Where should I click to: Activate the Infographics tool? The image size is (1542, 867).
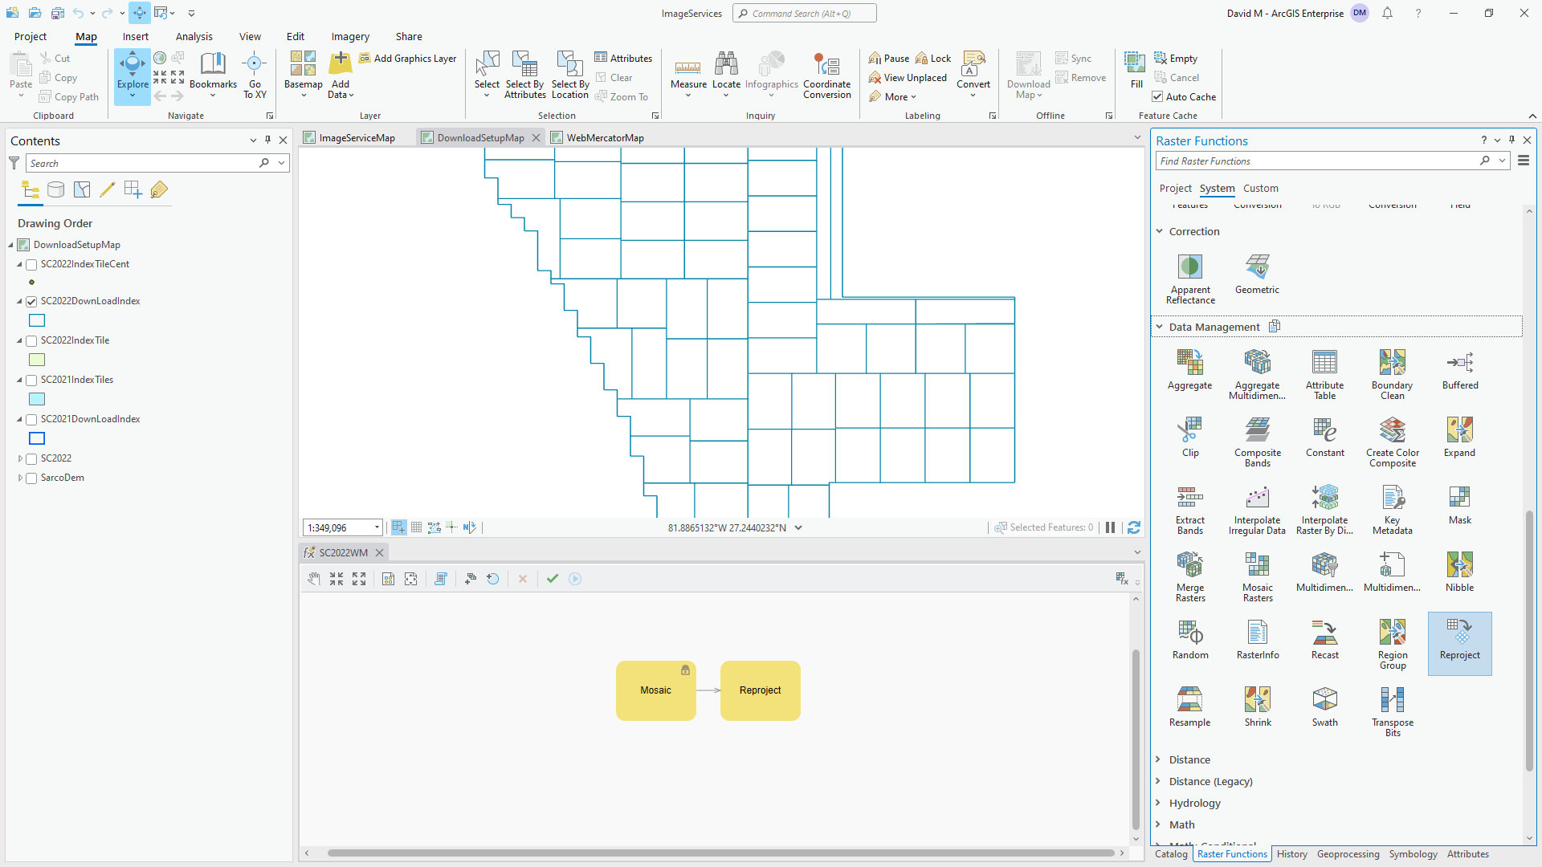click(x=771, y=75)
